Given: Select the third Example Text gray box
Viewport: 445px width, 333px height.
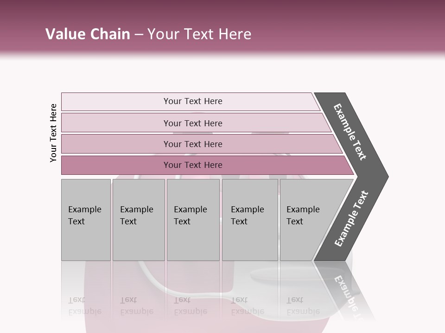Looking at the screenshot, I should point(193,220).
